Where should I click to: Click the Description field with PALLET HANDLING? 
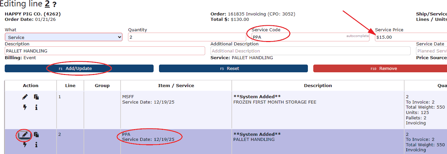click(105, 51)
